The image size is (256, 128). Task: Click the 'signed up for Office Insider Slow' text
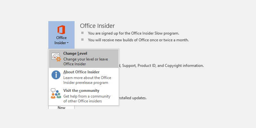tap(133, 33)
